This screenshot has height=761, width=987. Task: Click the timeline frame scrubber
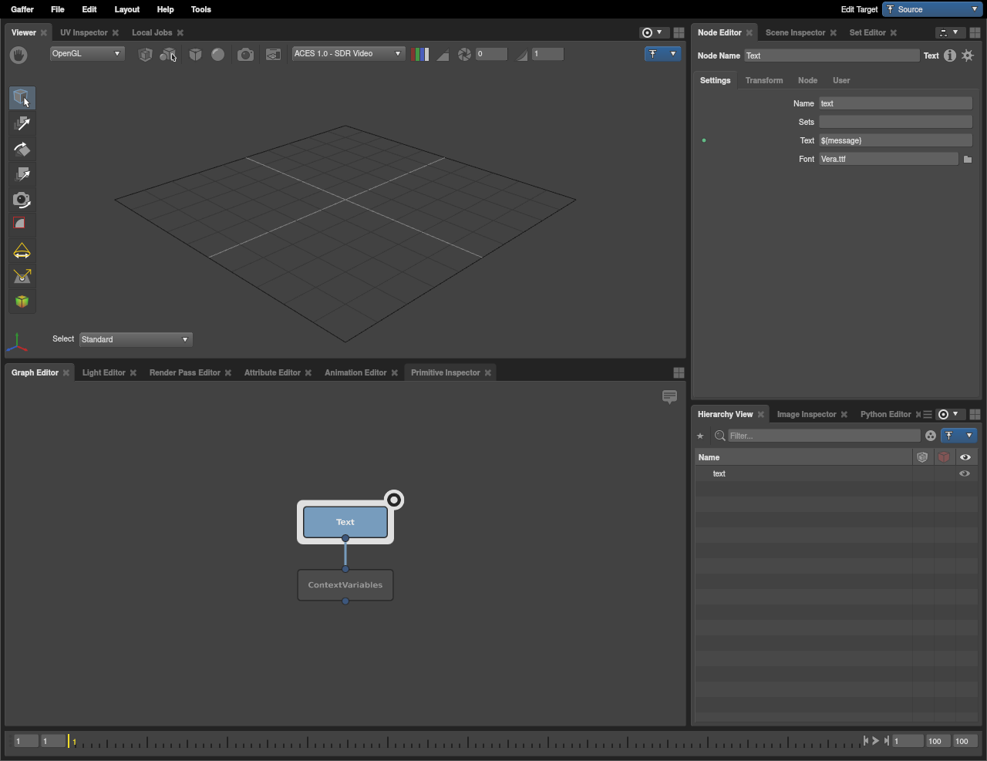(x=463, y=742)
